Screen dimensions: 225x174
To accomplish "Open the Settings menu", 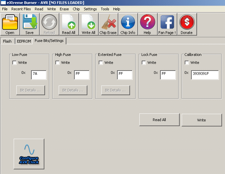I will coord(90,9).
